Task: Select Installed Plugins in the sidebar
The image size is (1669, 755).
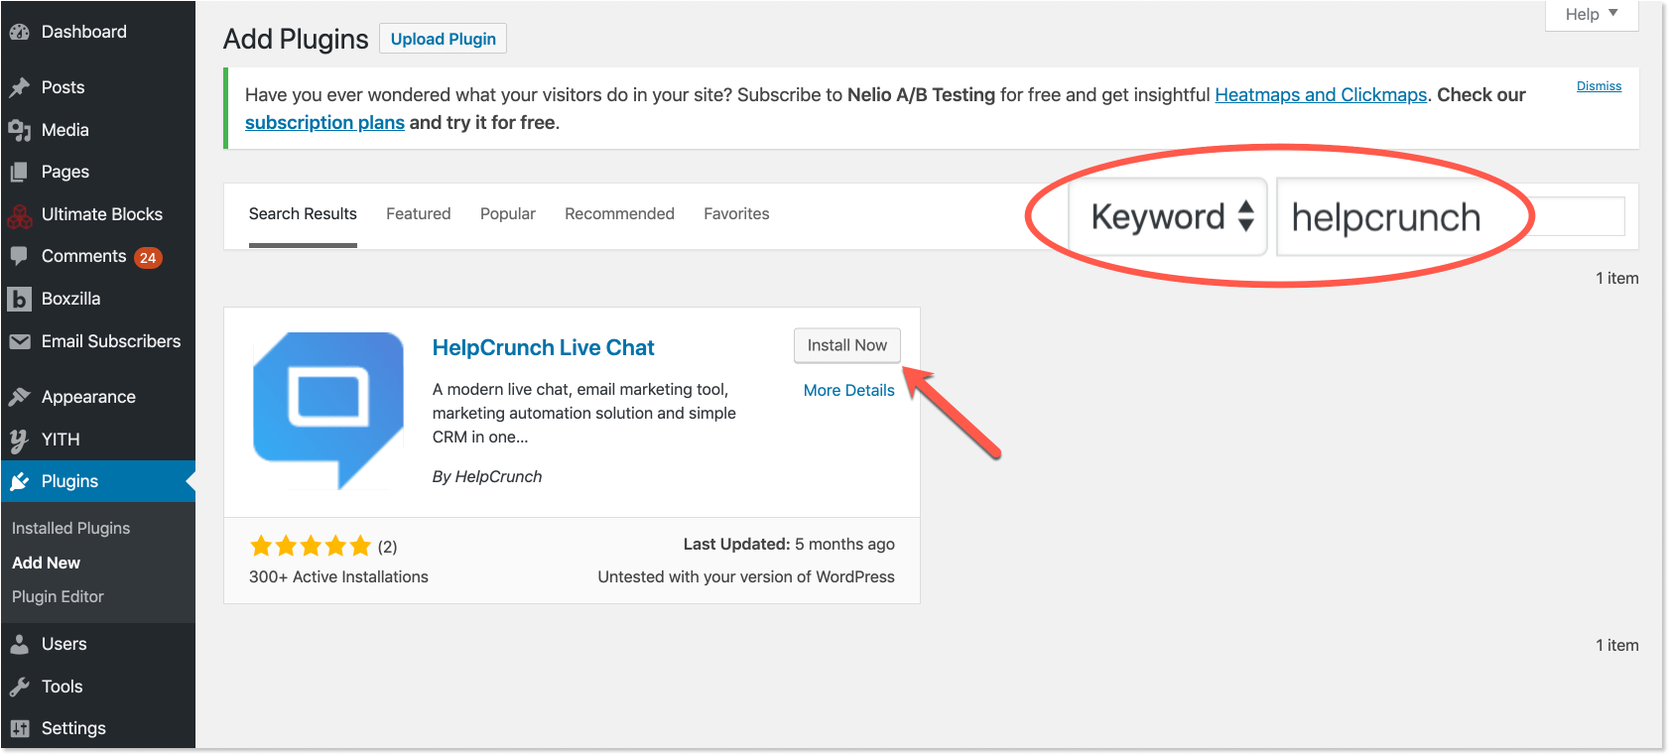Action: [x=70, y=528]
